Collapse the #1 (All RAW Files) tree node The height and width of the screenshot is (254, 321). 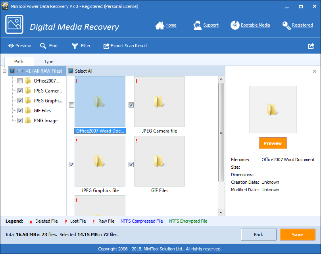4,71
